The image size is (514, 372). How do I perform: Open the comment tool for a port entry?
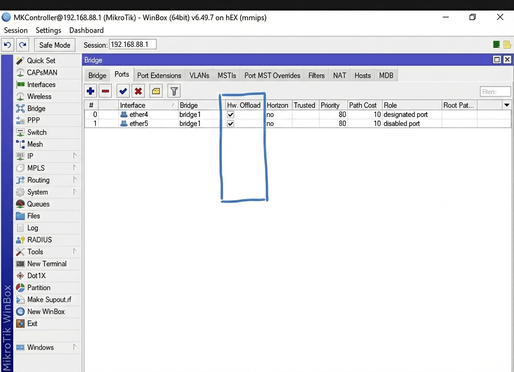(155, 90)
